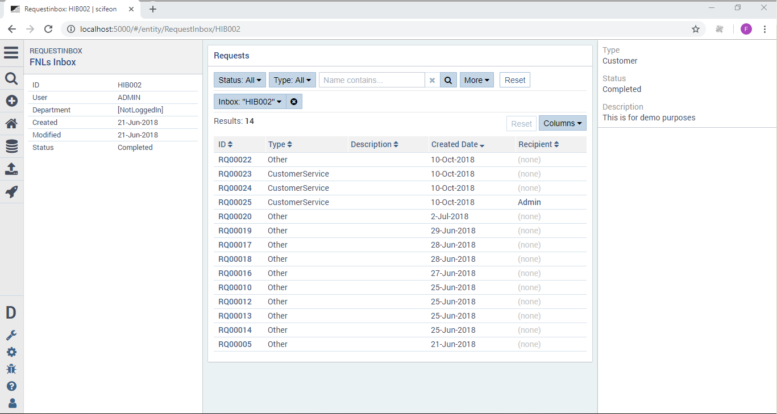Click the bold D sidebar icon
Screen dimensions: 777x414
pyautogui.click(x=11, y=313)
